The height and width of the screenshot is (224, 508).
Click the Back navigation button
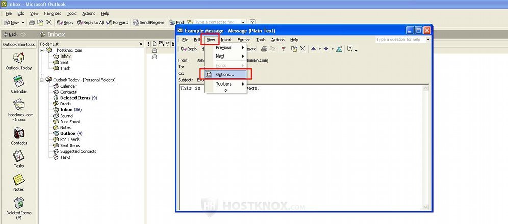pyautogui.click(x=10, y=34)
